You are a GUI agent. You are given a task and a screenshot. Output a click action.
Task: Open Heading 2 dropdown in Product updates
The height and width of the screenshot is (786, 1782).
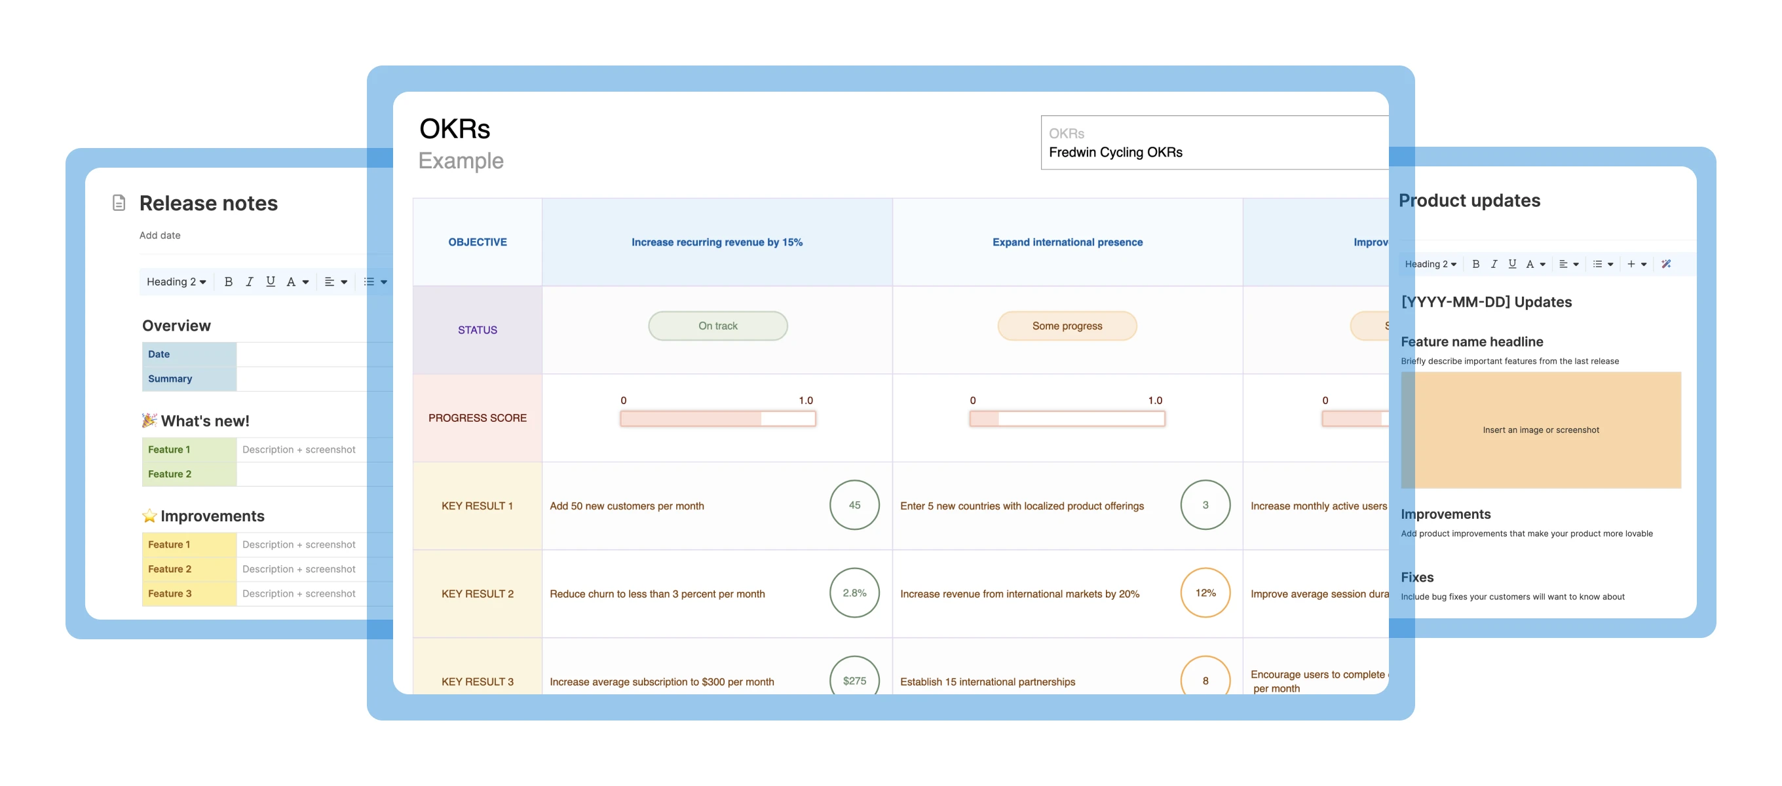pyautogui.click(x=1430, y=263)
